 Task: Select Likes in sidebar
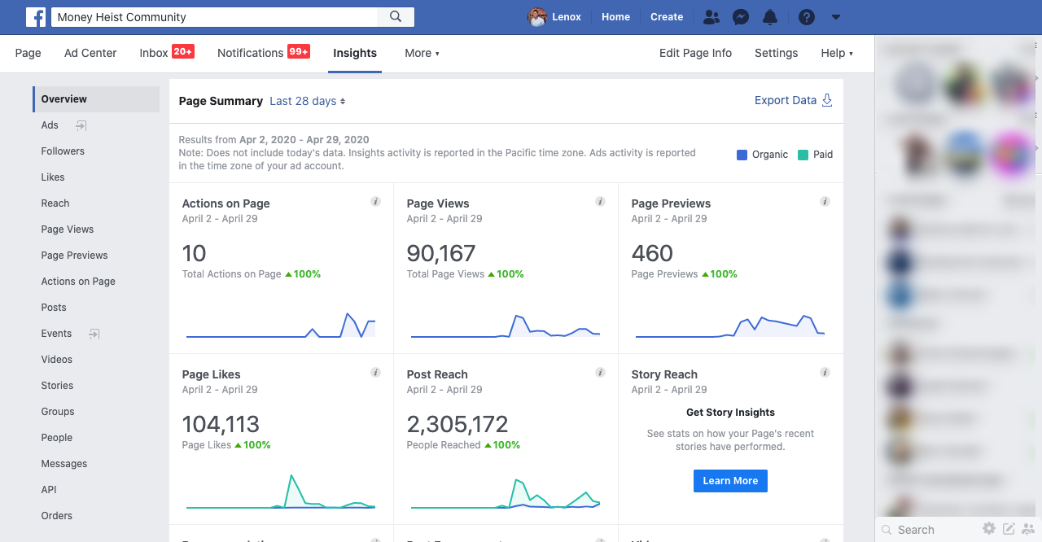click(x=53, y=177)
